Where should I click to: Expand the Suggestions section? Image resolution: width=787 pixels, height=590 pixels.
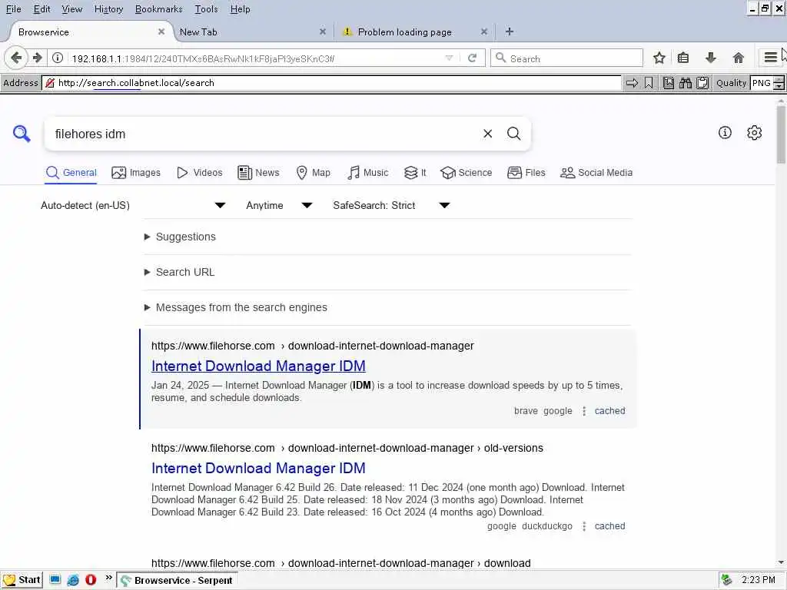click(180, 237)
